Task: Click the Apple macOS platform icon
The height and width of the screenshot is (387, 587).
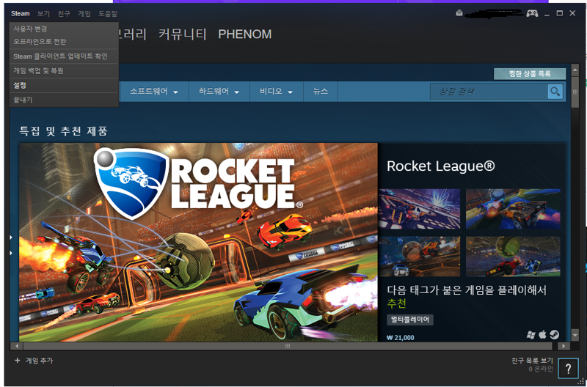Action: (x=542, y=335)
